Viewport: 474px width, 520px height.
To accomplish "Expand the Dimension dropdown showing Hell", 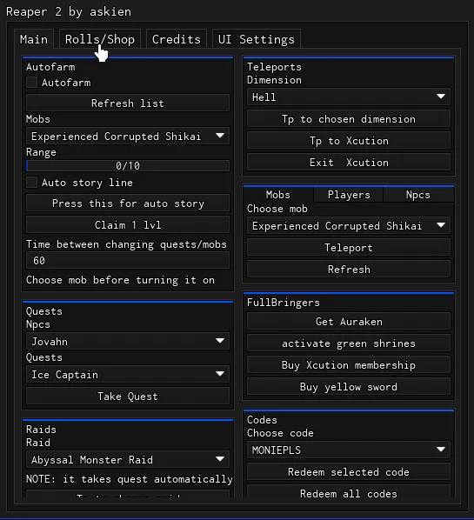I will [349, 97].
